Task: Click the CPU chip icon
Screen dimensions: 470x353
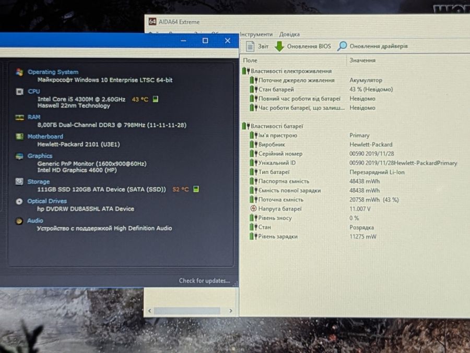Action: point(19,91)
